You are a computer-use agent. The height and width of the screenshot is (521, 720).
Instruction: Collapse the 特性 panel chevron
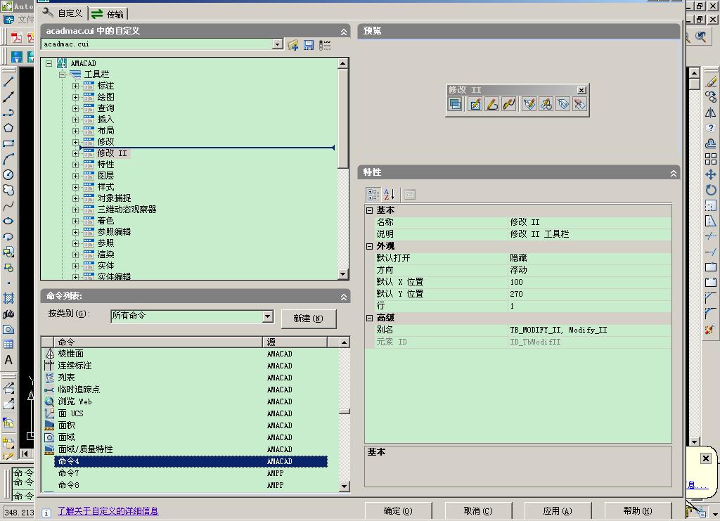point(673,173)
